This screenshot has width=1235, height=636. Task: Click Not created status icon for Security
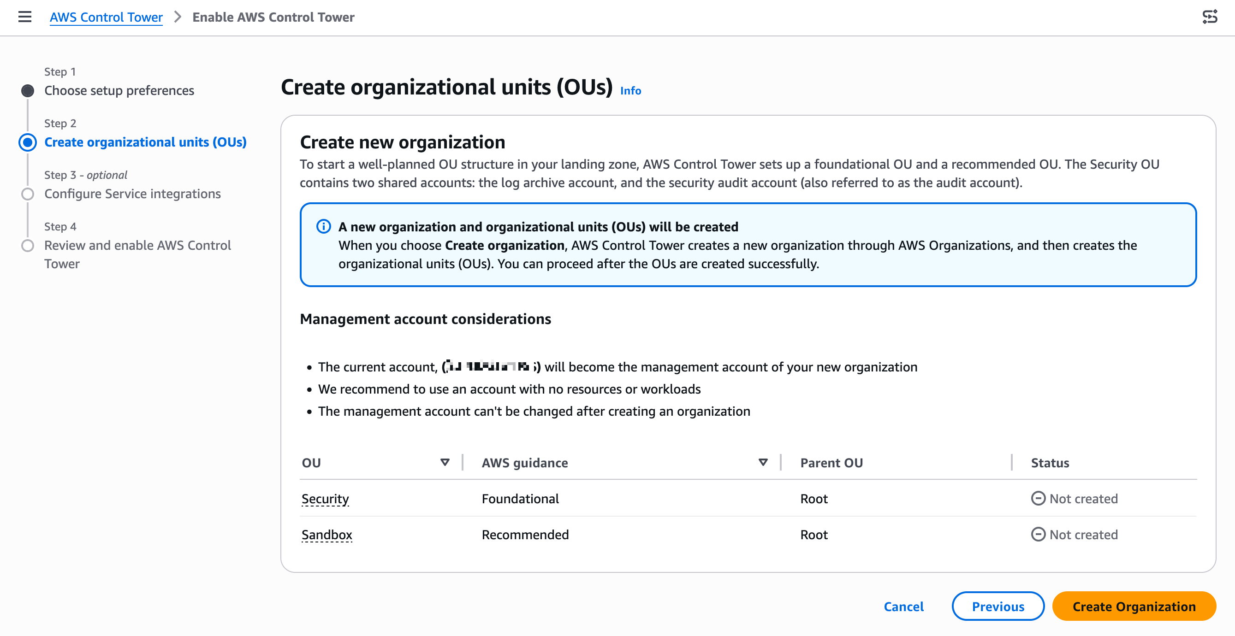click(1038, 499)
